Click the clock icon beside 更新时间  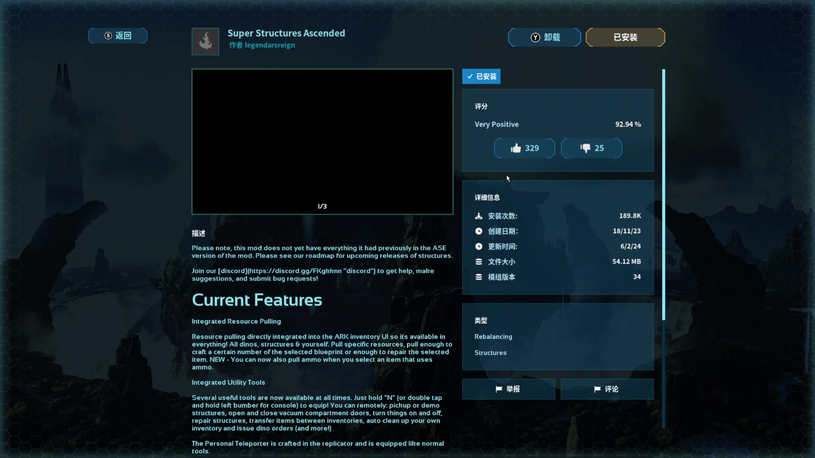(x=479, y=246)
